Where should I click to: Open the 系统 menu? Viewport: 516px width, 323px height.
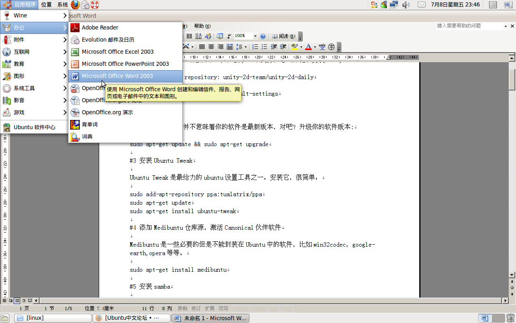(62, 5)
